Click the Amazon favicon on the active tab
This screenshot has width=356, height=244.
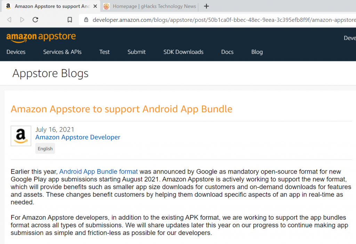[8, 6]
